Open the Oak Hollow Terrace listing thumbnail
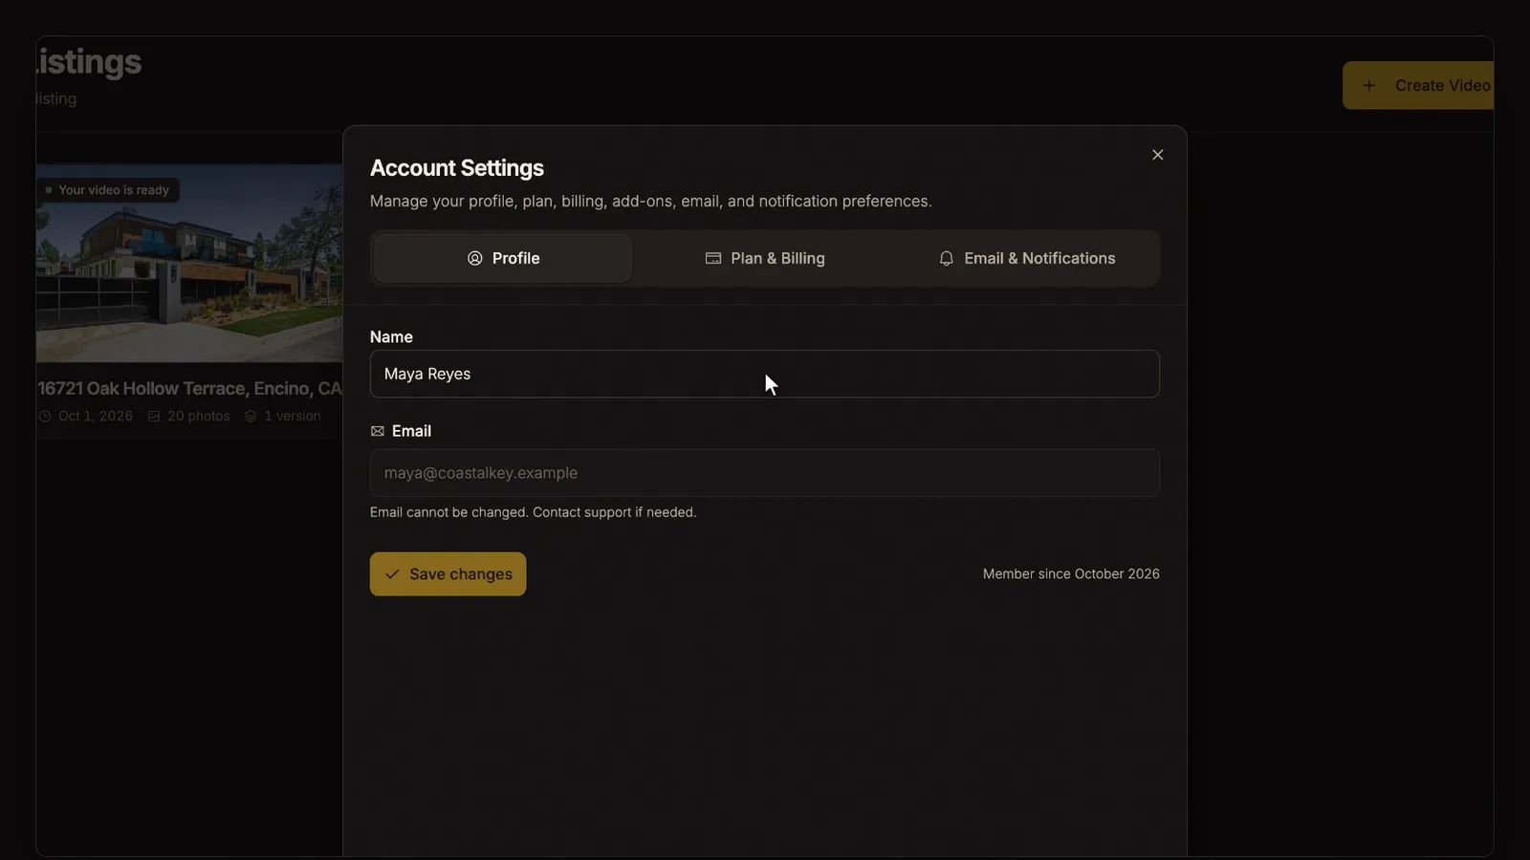This screenshot has height=860, width=1530. point(189,263)
